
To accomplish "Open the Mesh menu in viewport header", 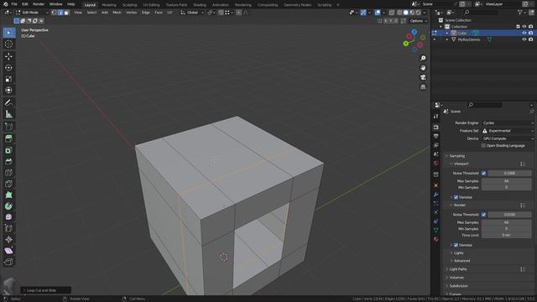I will pos(117,13).
